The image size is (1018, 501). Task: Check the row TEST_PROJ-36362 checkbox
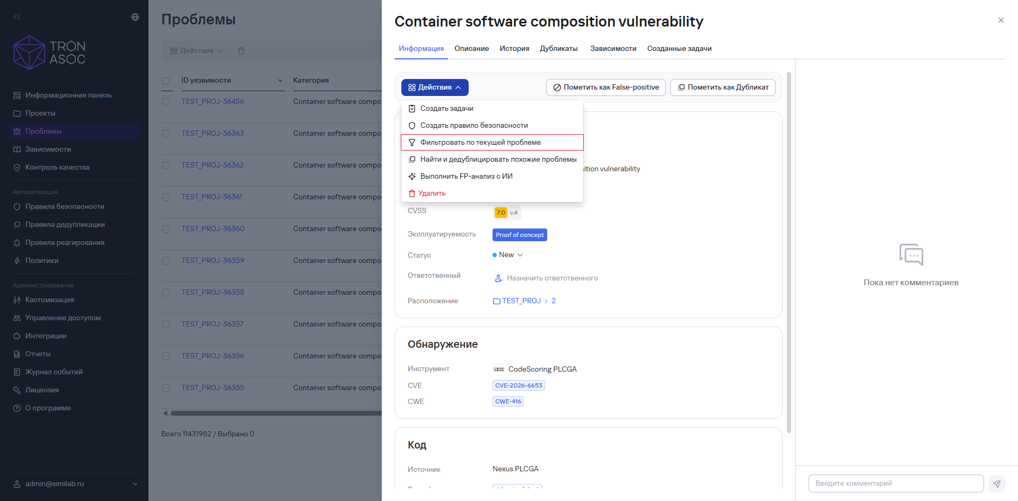(166, 165)
